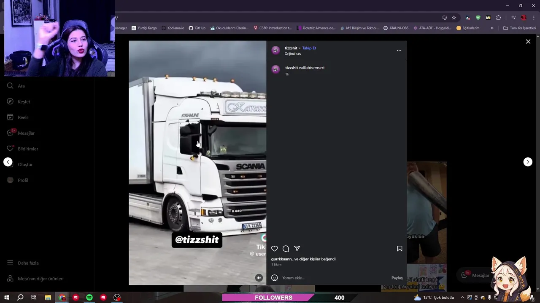Click install app icon in address bar
Image resolution: width=540 pixels, height=303 pixels.
pos(445,18)
